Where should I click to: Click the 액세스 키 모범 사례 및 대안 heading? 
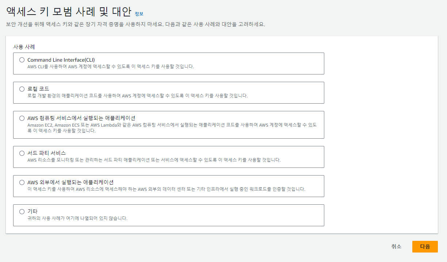point(68,12)
